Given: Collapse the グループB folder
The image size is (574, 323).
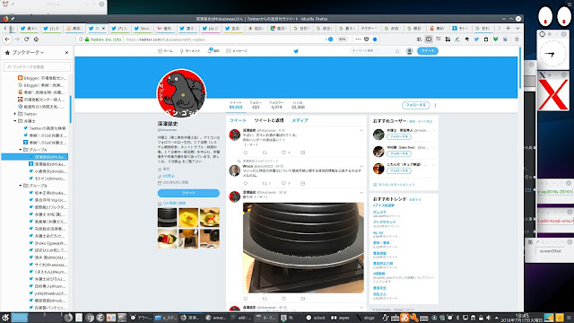Looking at the screenshot, I should click(21, 186).
